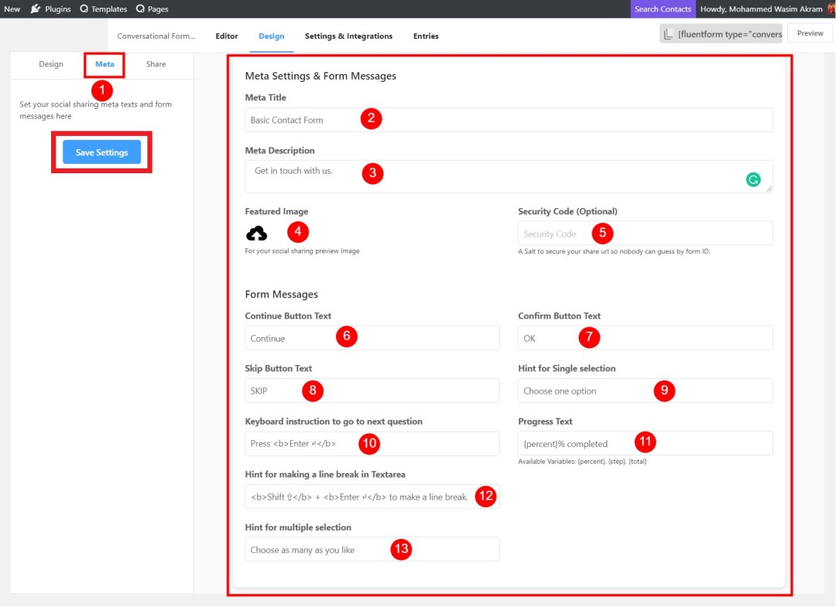Select the highlighted Meta tab

coord(104,64)
